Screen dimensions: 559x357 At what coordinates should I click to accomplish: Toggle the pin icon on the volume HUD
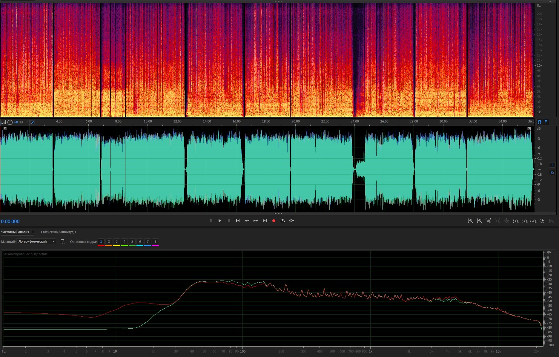coord(33,122)
